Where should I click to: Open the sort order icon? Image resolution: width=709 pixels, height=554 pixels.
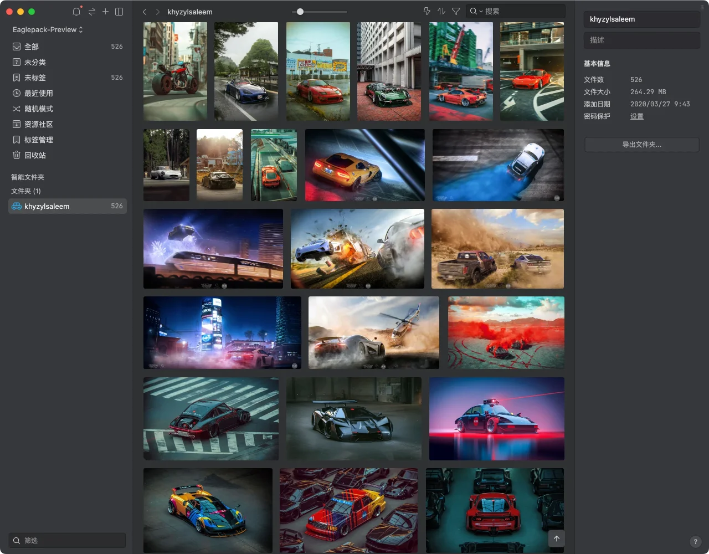[441, 11]
